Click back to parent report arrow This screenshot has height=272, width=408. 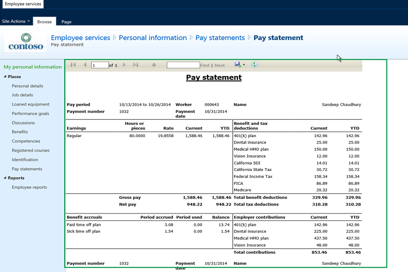[154, 65]
